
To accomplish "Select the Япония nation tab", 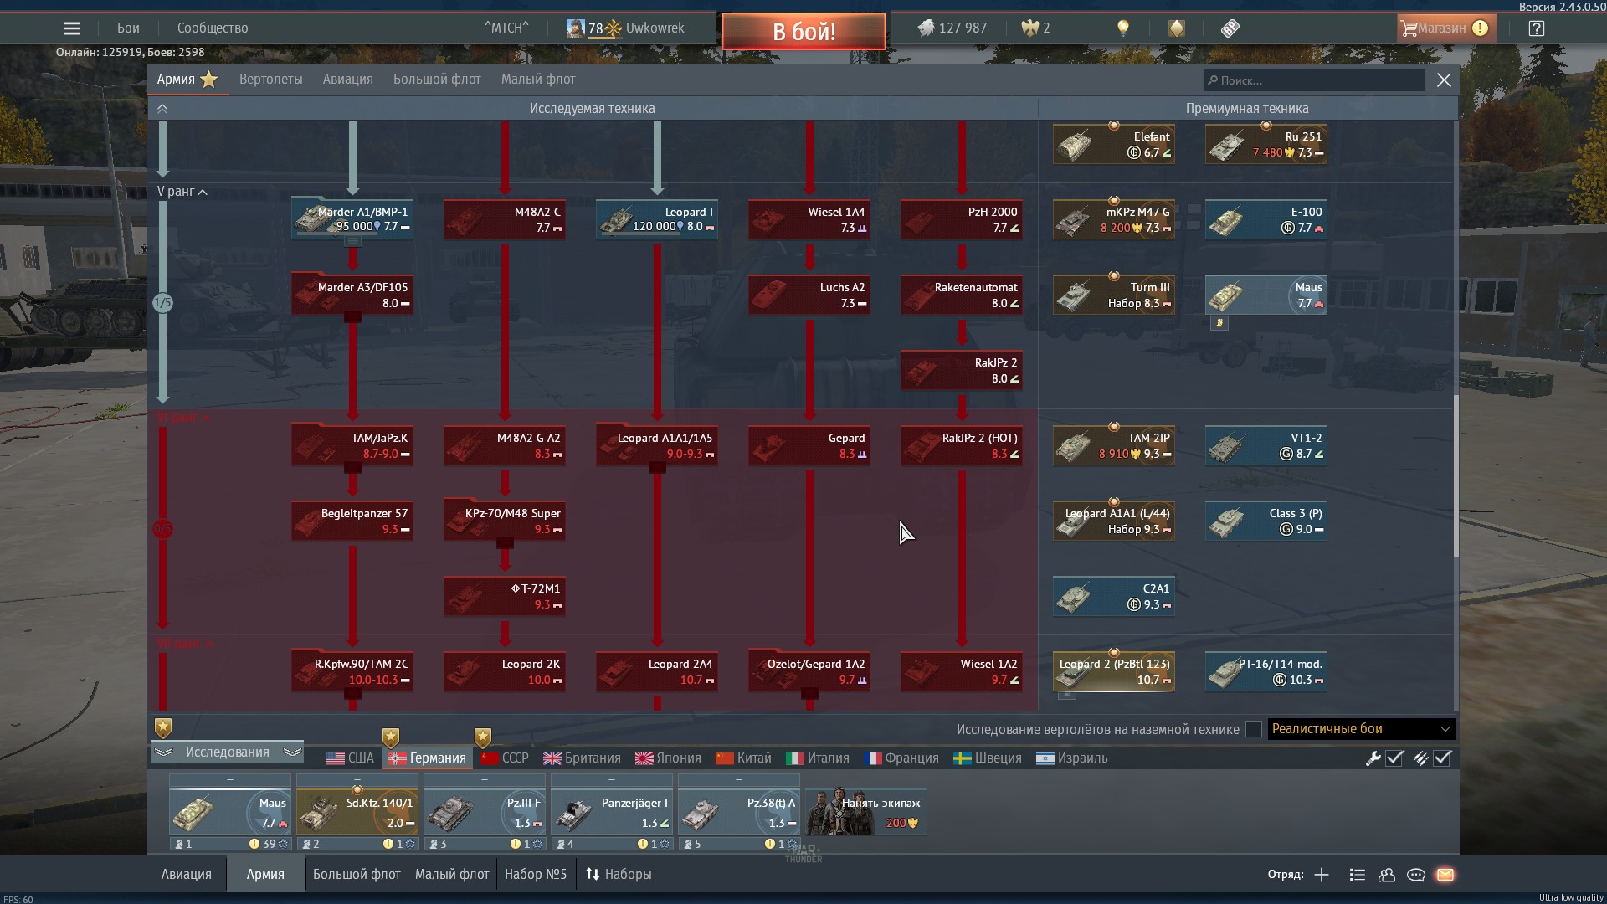I will tap(668, 758).
